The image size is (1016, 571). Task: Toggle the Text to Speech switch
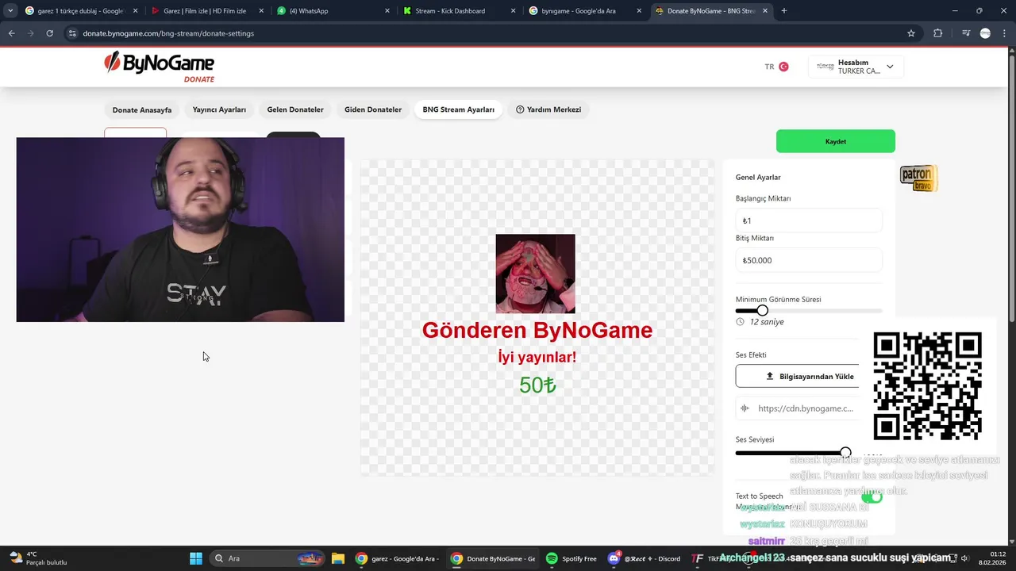[x=872, y=496]
